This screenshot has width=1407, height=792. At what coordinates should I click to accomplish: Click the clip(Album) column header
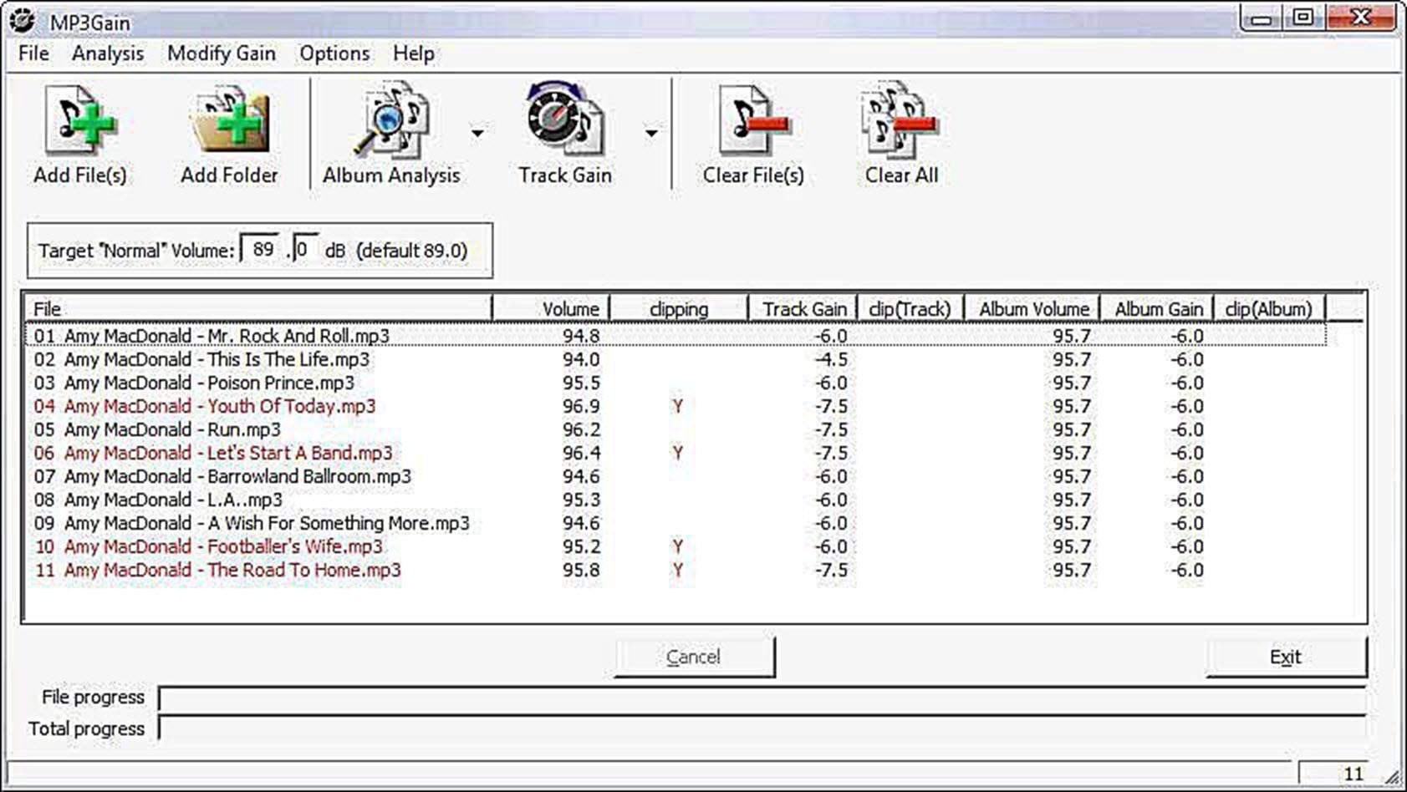[x=1269, y=308]
